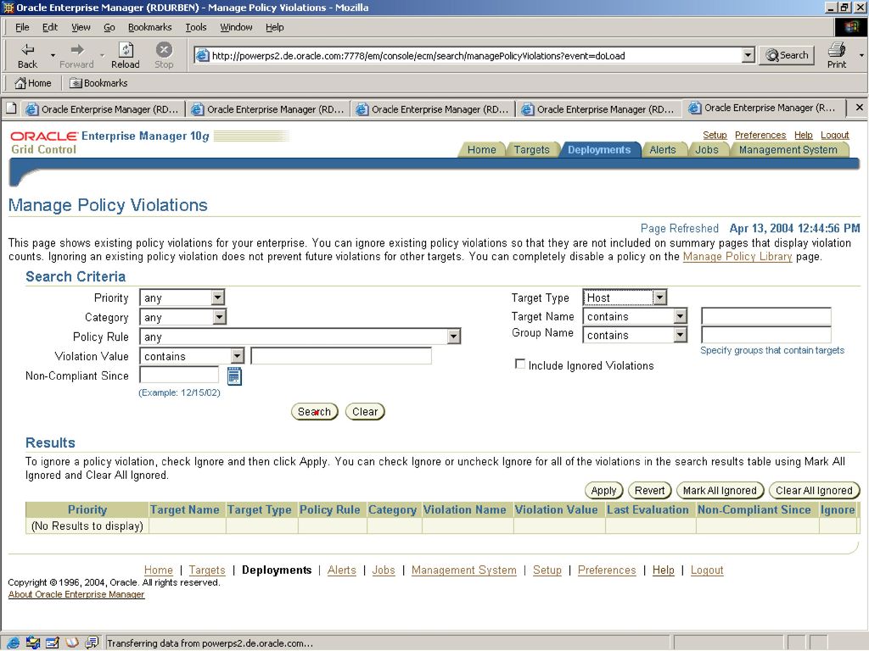Expand the Category dropdown
The width and height of the screenshot is (869, 651).
click(x=220, y=317)
